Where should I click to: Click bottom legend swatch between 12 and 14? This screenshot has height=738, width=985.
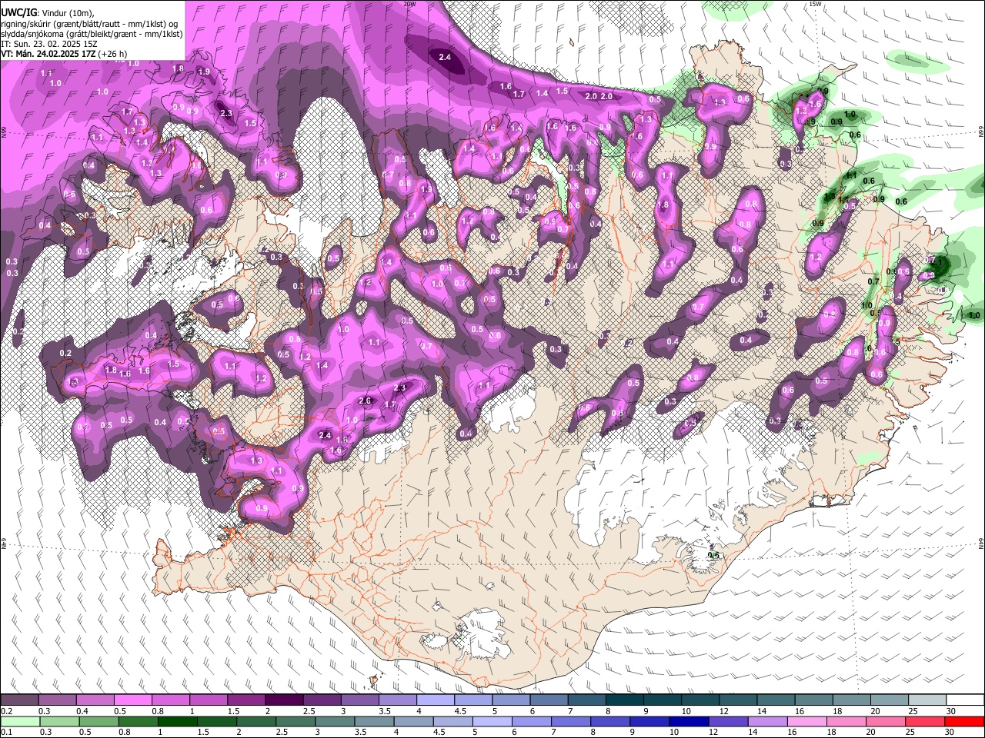click(729, 722)
